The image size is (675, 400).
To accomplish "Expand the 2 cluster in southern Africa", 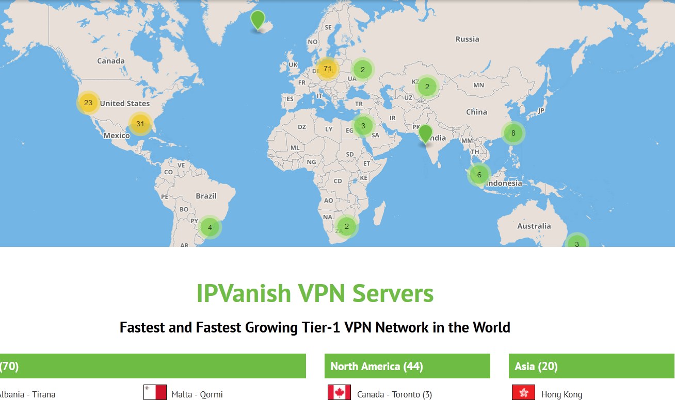I will click(347, 226).
